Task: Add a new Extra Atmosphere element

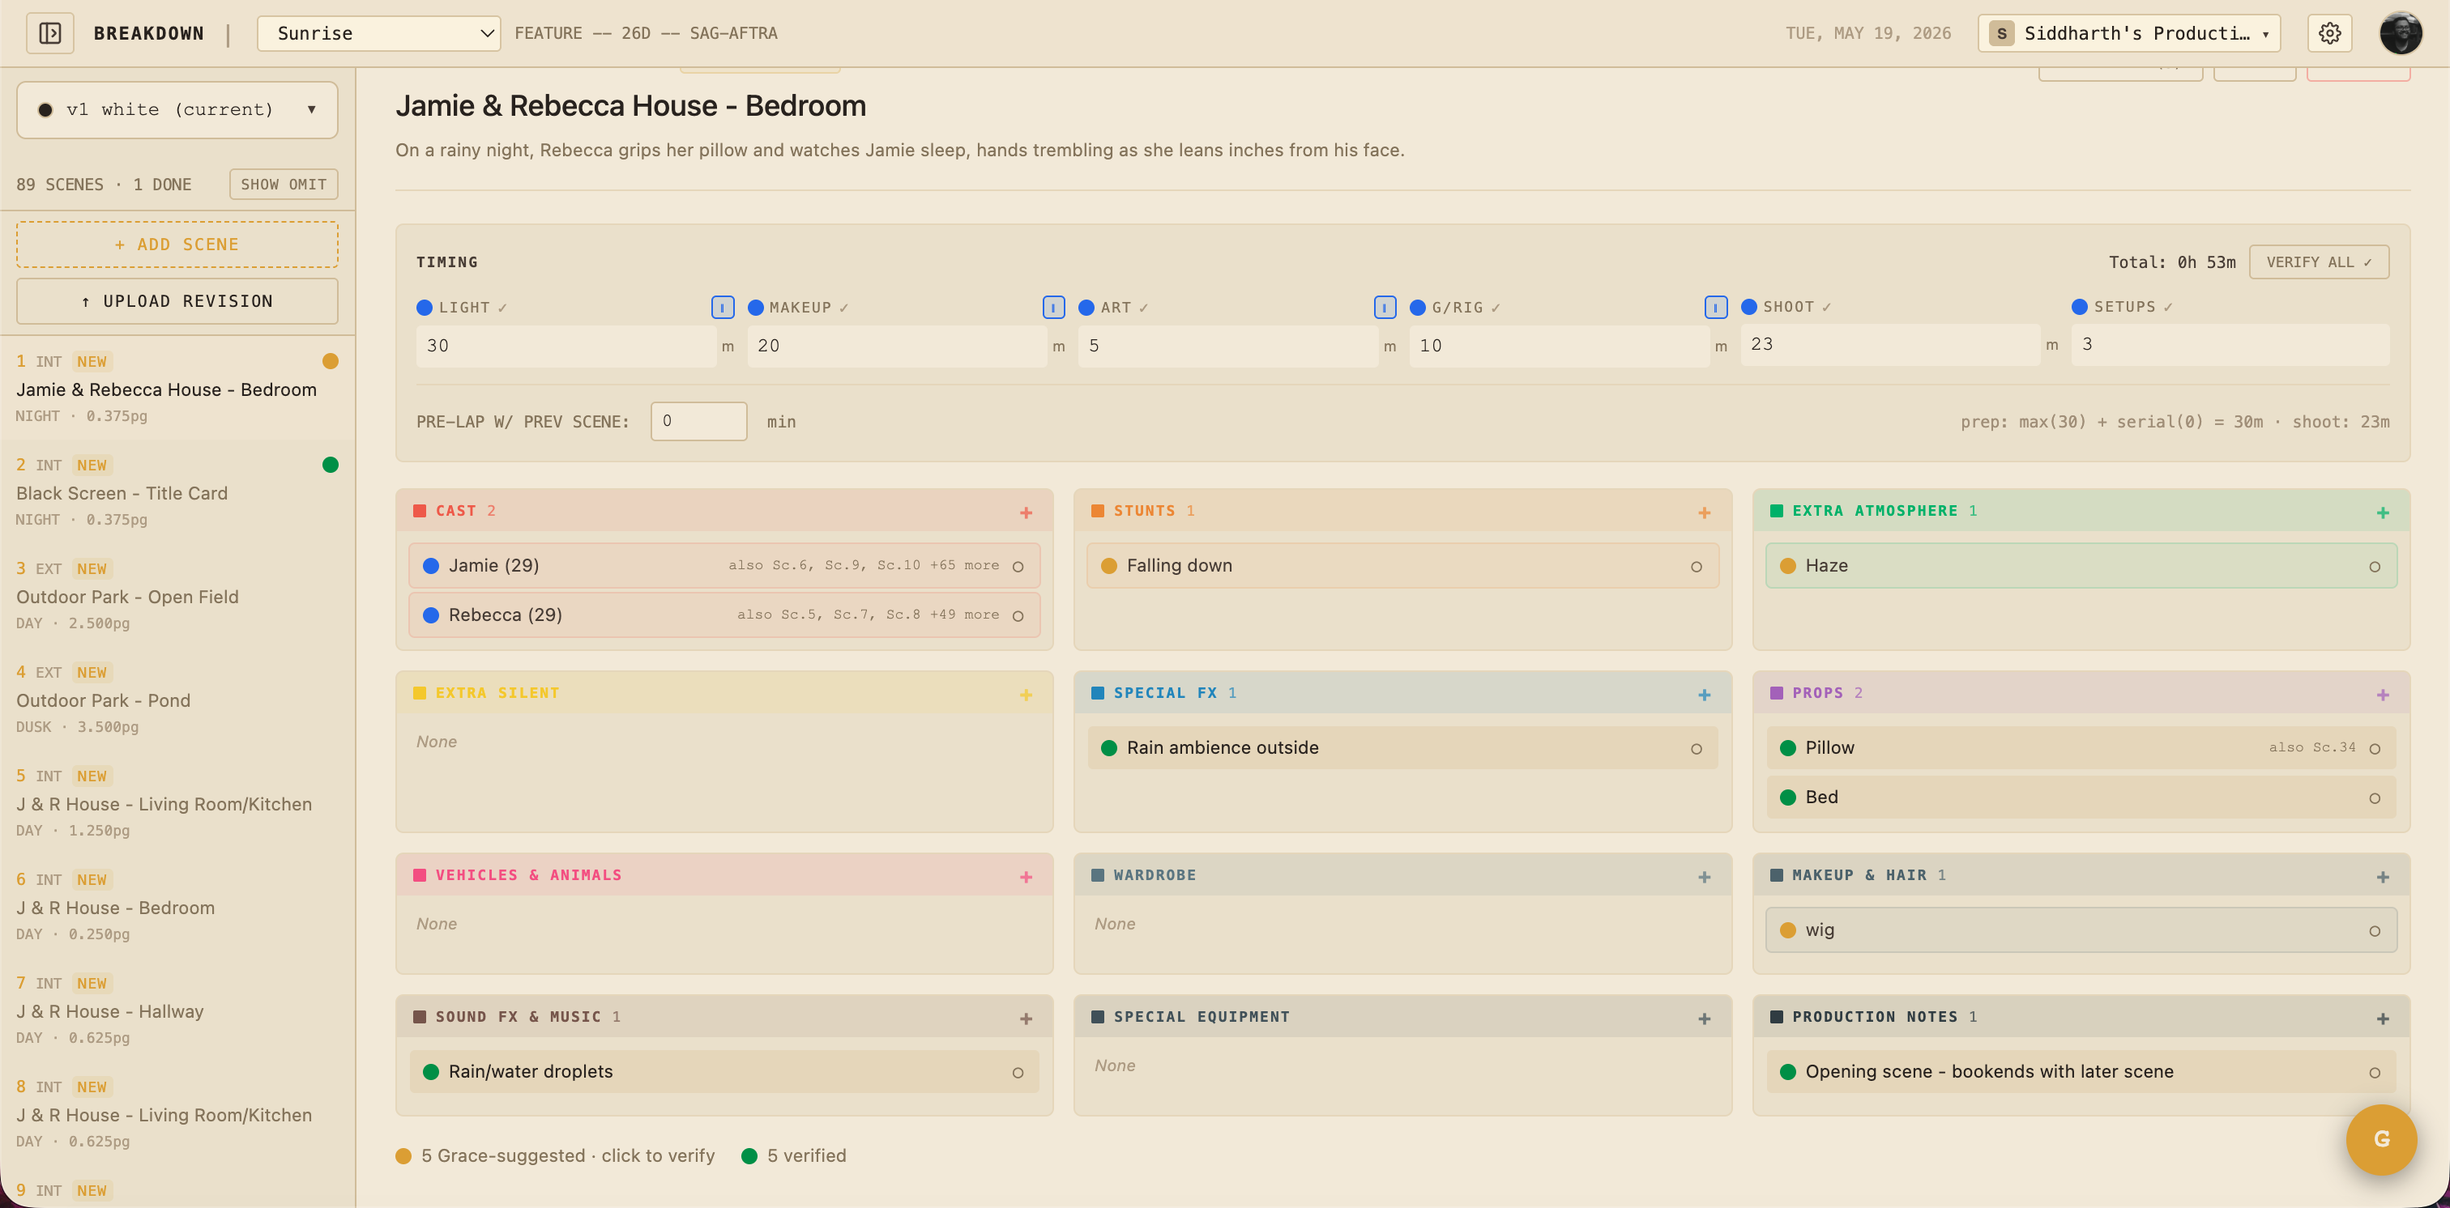Action: point(2381,513)
